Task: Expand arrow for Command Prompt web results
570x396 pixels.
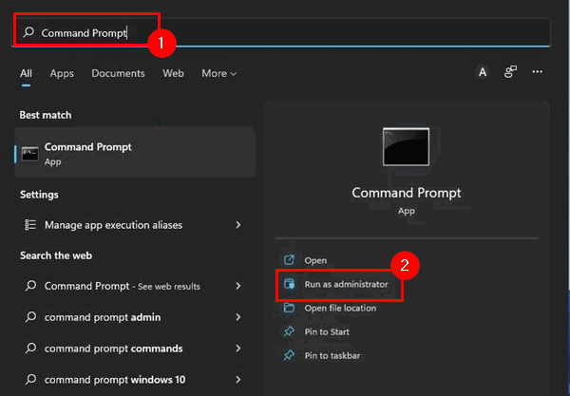Action: (x=238, y=286)
